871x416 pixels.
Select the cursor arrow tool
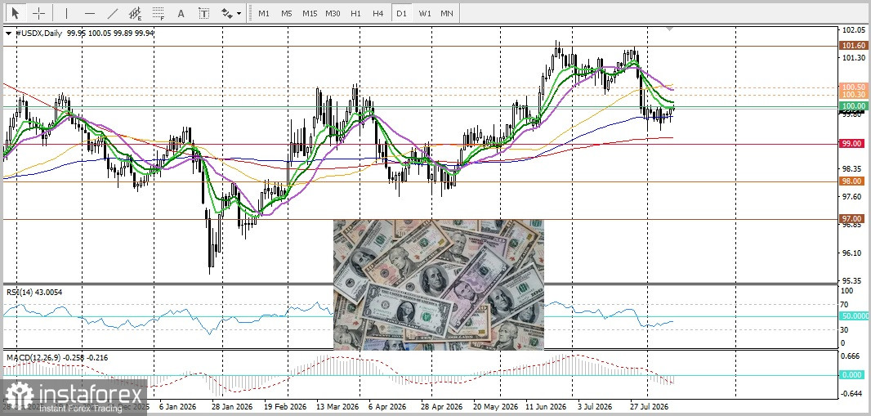coord(15,13)
